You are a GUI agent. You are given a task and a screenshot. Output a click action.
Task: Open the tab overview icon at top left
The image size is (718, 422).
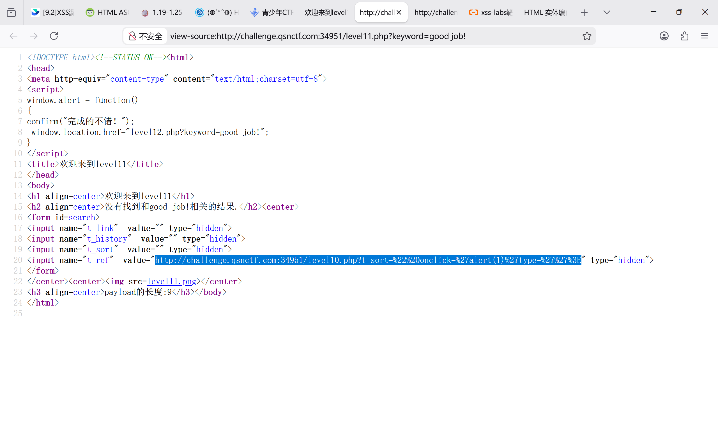click(11, 13)
